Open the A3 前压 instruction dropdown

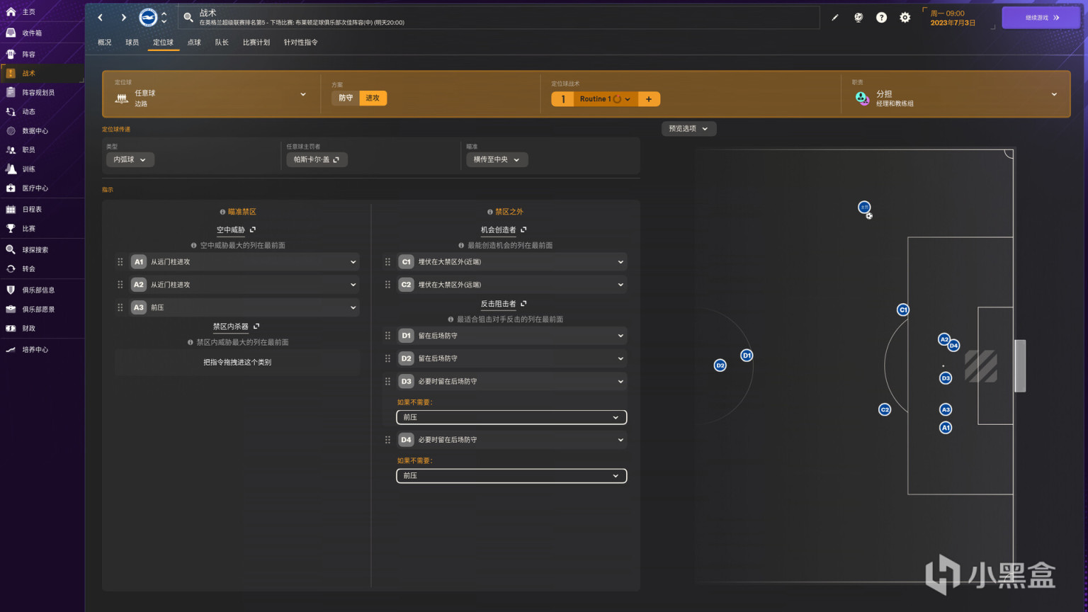click(244, 307)
